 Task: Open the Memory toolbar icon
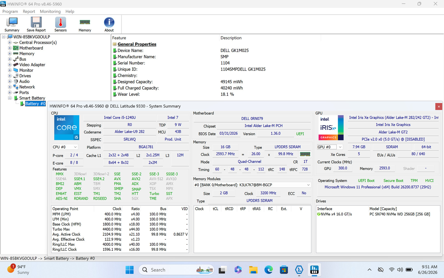click(x=85, y=24)
